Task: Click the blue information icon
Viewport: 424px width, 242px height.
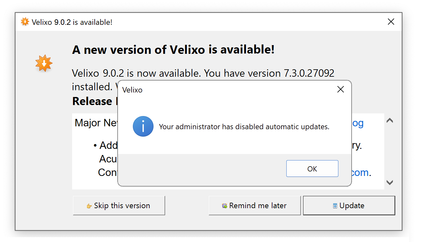Action: (x=143, y=126)
